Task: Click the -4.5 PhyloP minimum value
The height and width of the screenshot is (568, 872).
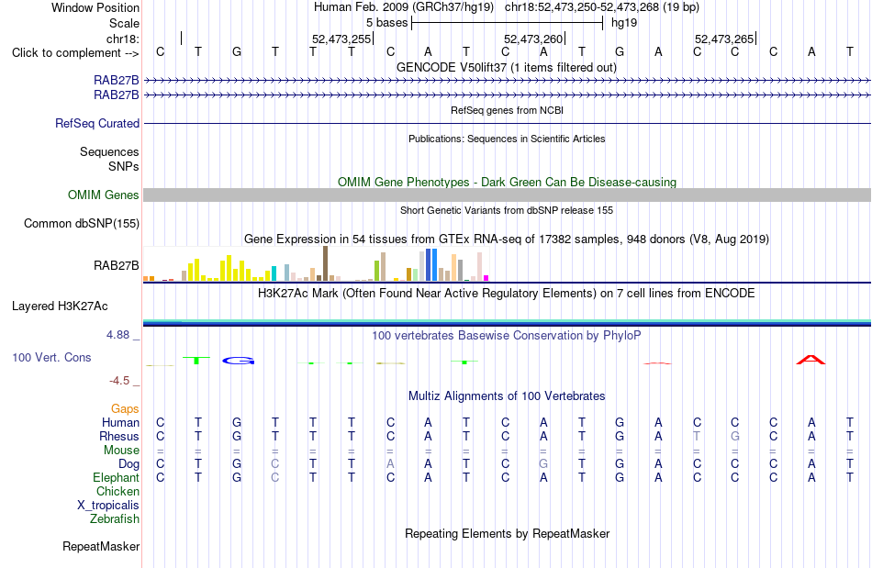Action: (119, 381)
